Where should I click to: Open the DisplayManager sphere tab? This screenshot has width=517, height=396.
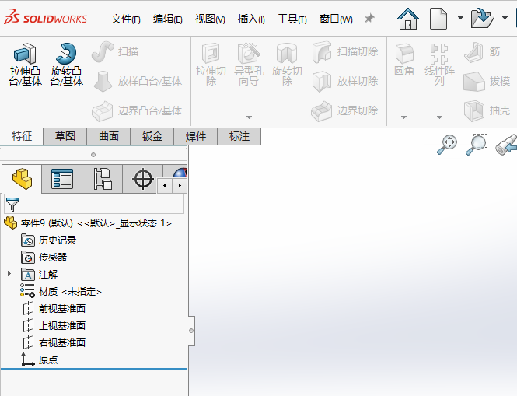(180, 173)
